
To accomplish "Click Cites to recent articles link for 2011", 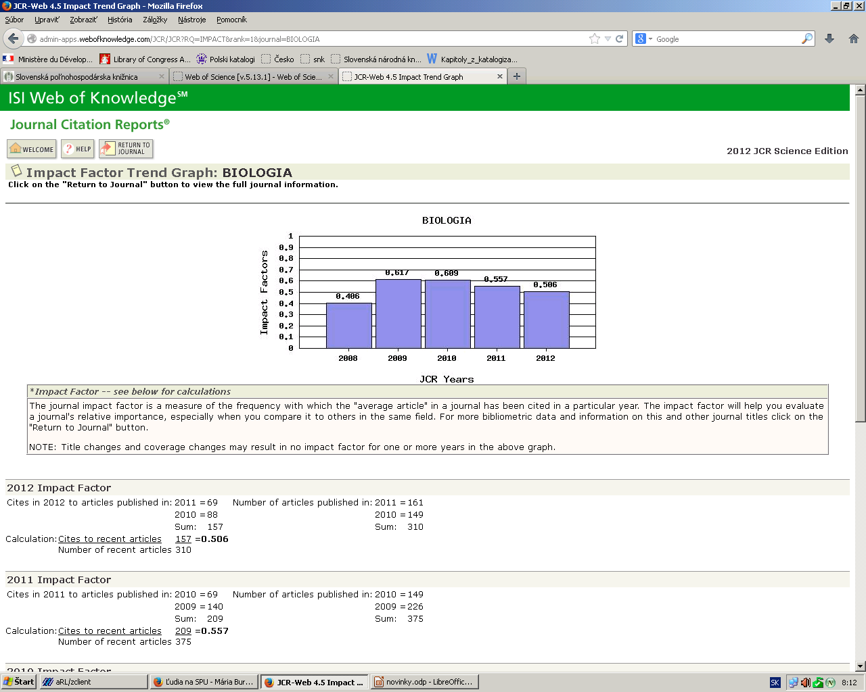I will 110,631.
